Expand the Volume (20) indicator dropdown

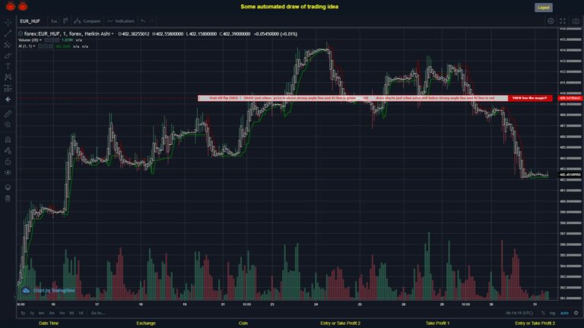coord(40,40)
